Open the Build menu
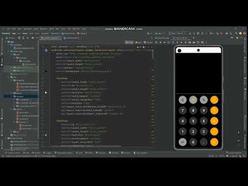This screenshot has width=248, height=186. click(52, 29)
